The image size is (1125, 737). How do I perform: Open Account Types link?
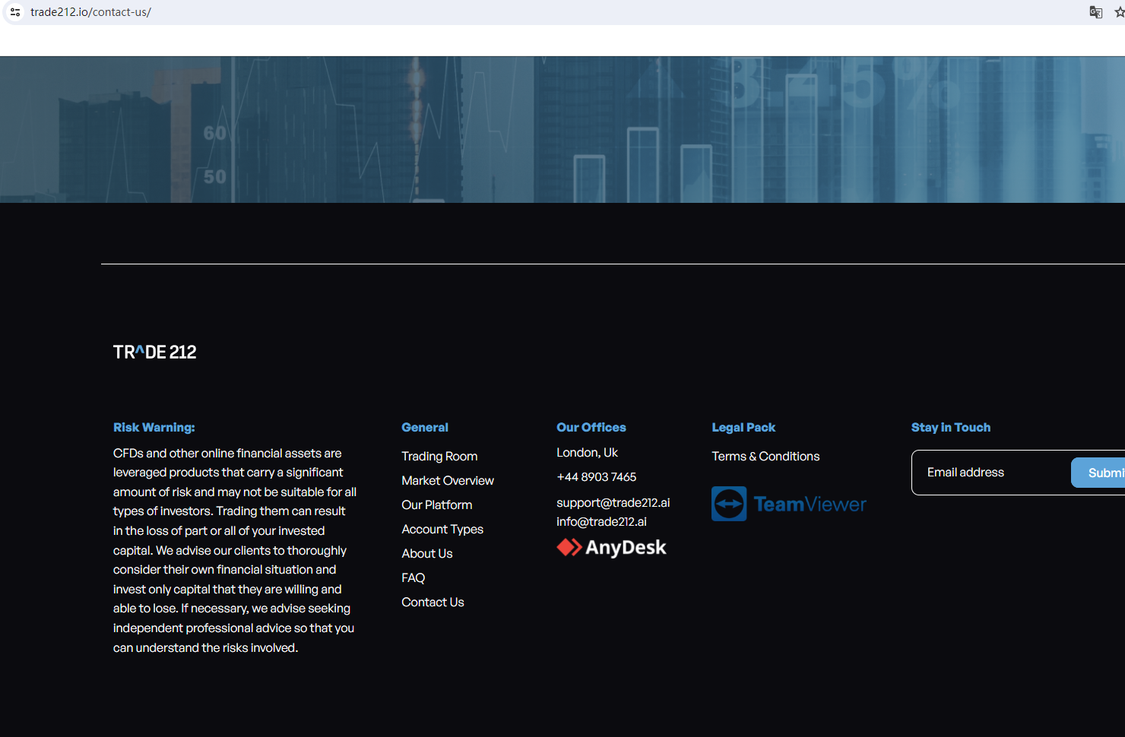442,530
